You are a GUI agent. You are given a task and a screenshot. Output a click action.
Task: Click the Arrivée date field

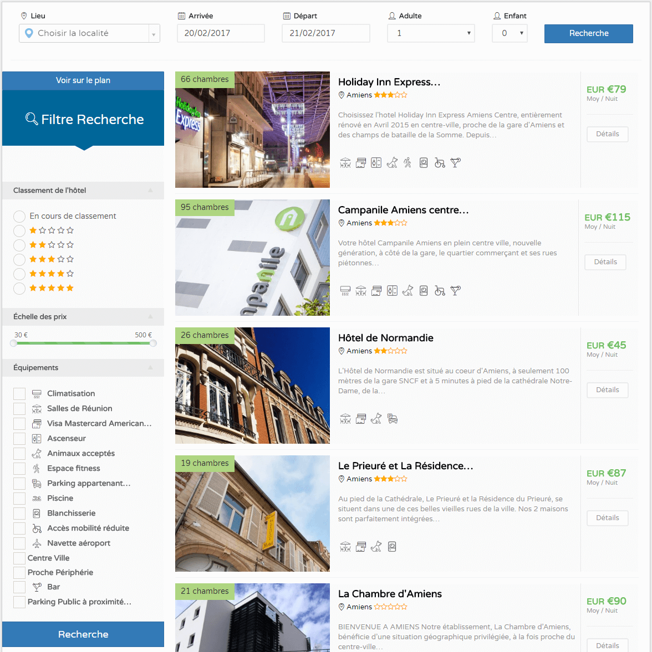221,33
